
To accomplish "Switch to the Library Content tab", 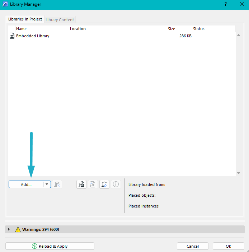I will [60, 20].
